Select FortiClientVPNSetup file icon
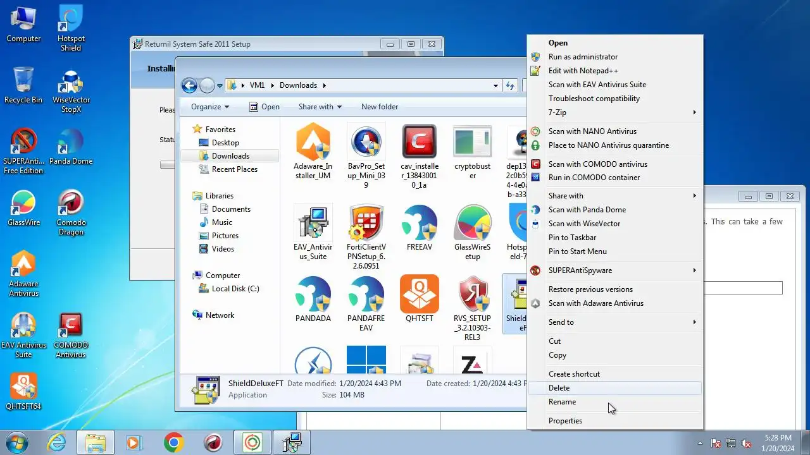Viewport: 810px width, 455px height. tap(366, 237)
